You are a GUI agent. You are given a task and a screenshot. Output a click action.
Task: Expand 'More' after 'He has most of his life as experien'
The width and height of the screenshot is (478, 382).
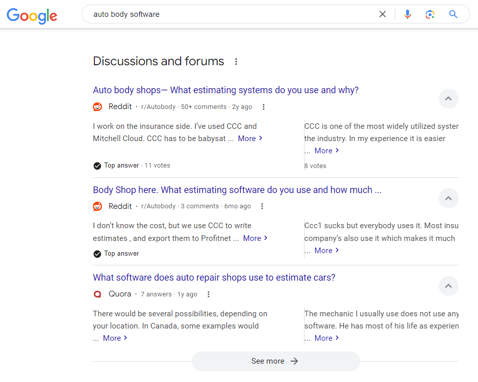click(326, 338)
